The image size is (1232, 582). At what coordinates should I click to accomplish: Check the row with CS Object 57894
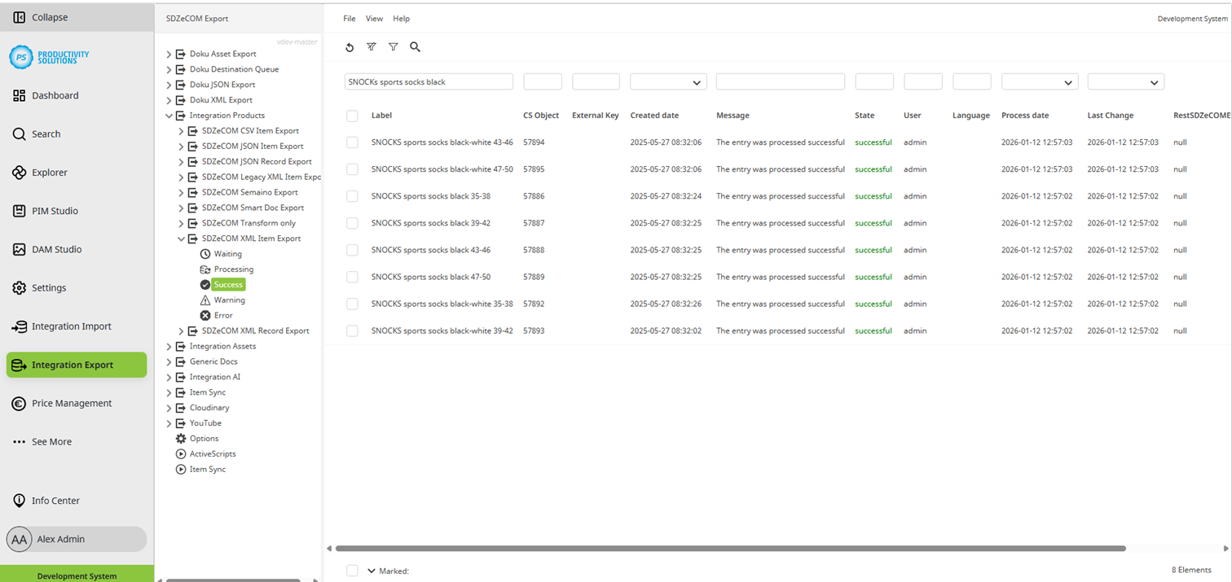pyautogui.click(x=352, y=142)
